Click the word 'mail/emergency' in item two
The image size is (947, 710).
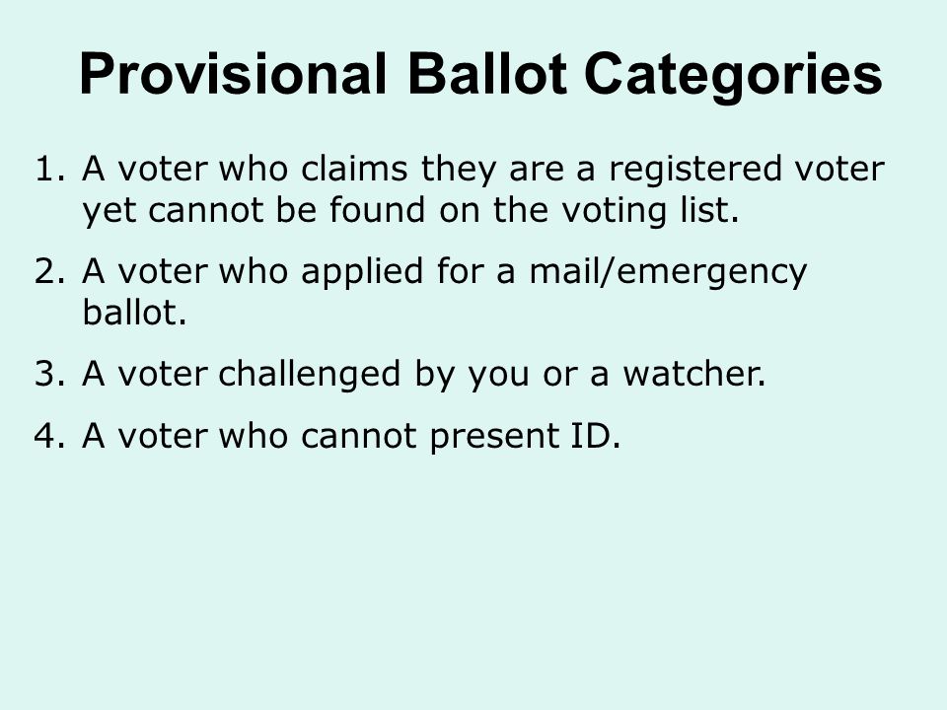click(668, 272)
